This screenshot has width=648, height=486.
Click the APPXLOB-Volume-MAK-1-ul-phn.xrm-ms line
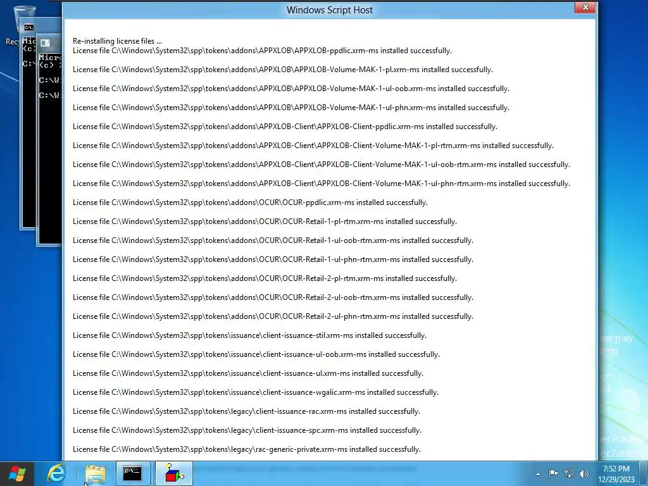pos(291,108)
